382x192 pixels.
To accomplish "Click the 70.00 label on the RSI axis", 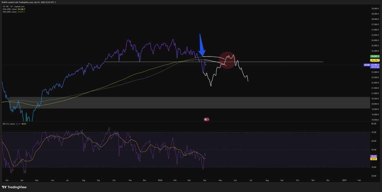I will coord(373,132).
